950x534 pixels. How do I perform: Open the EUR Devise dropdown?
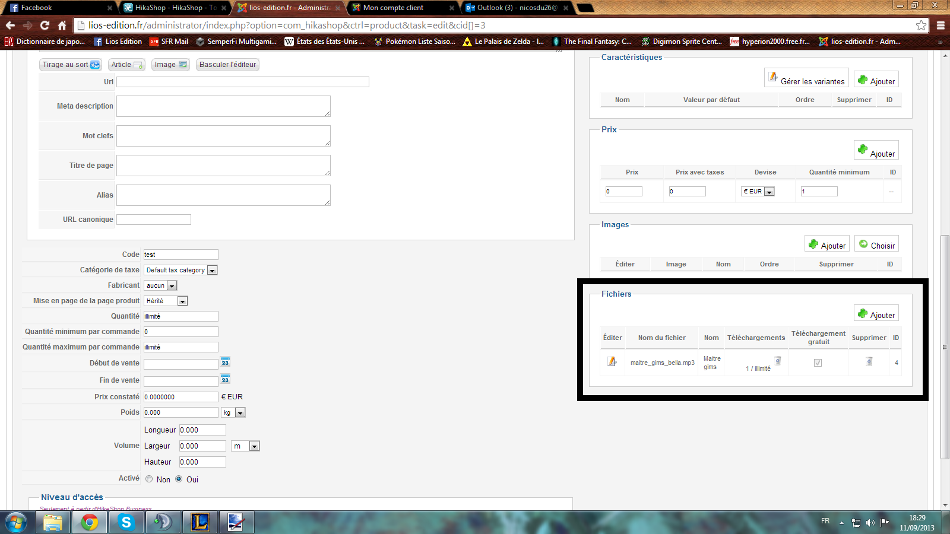tap(758, 191)
